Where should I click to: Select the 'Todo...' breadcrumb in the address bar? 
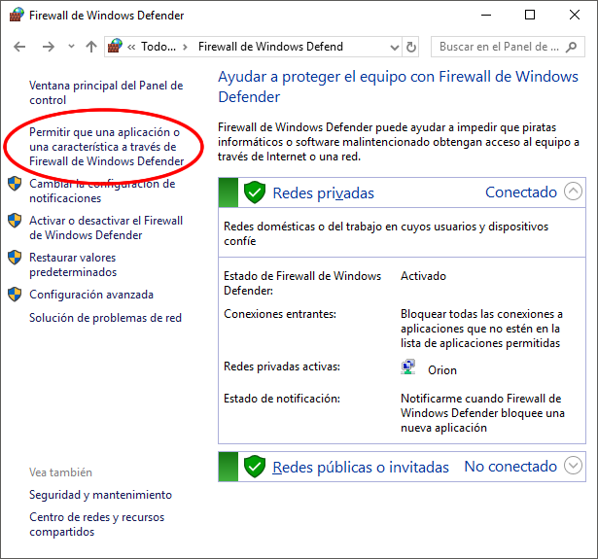(158, 47)
